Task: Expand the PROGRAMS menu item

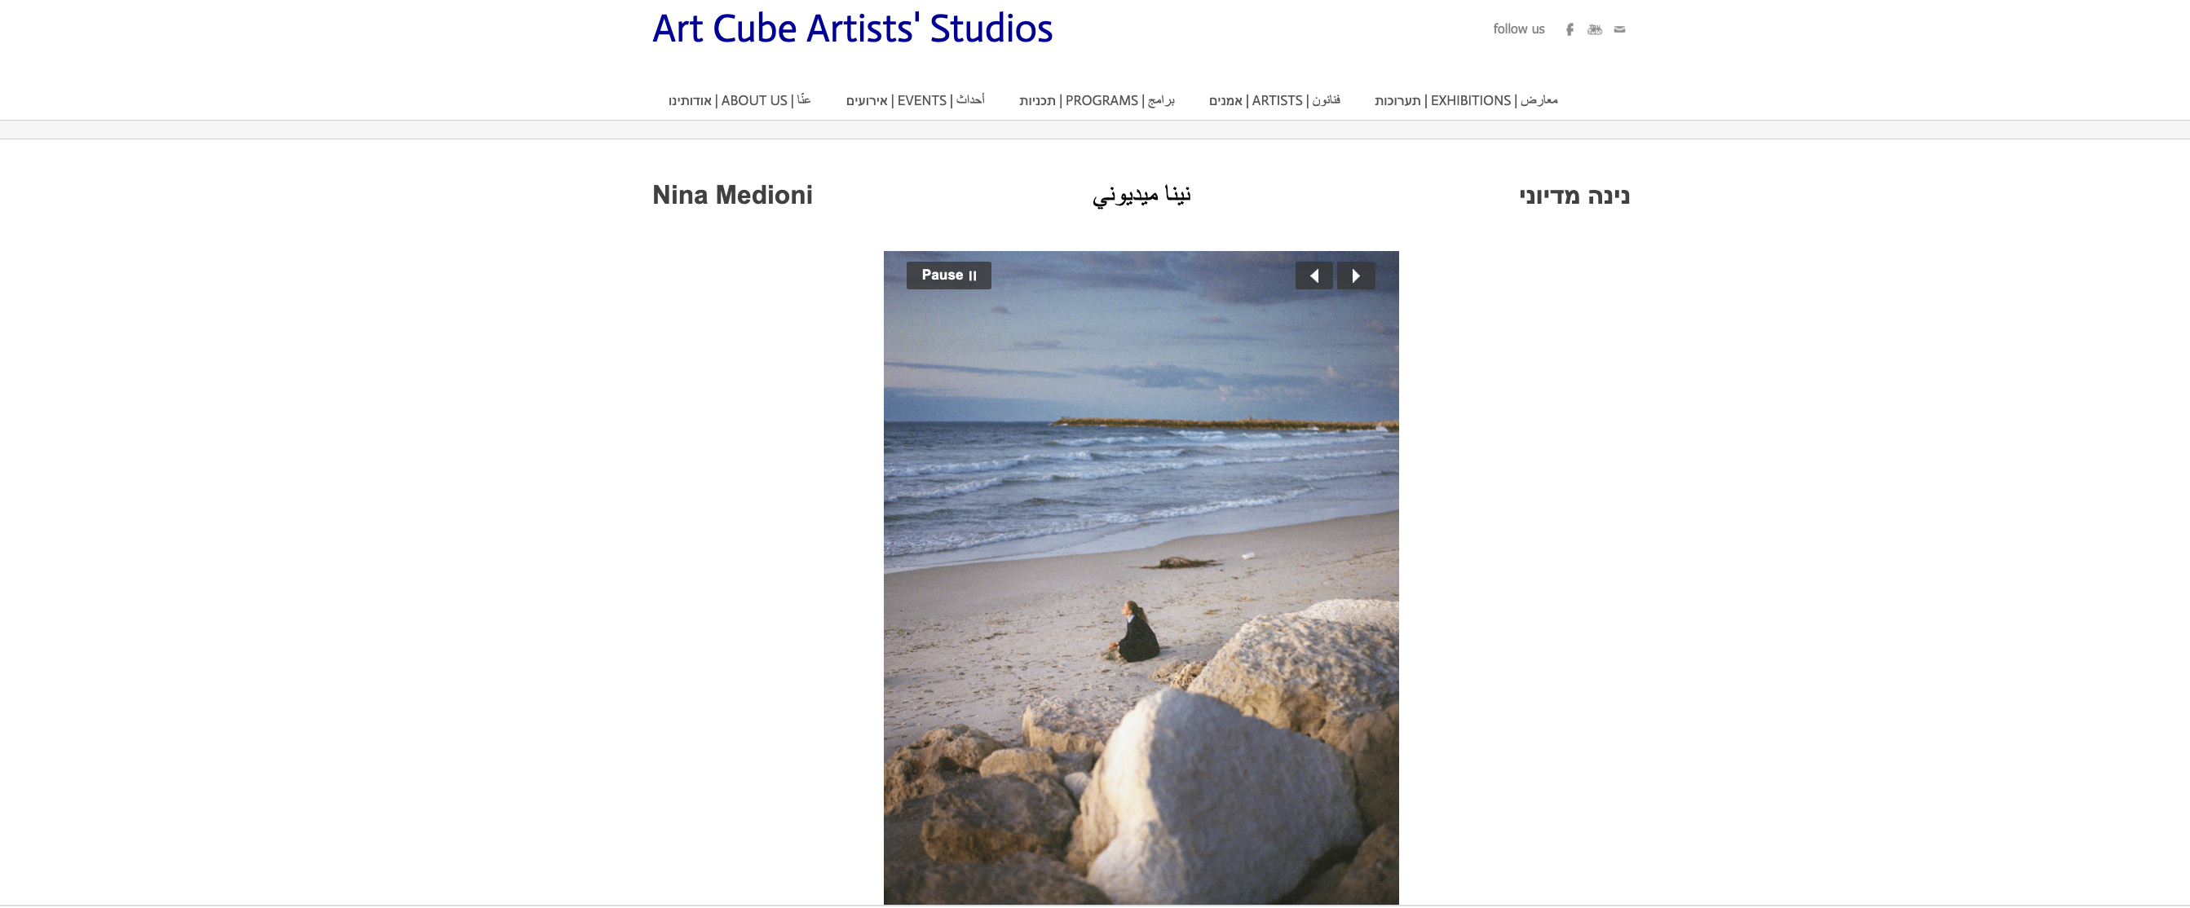Action: [x=1097, y=100]
